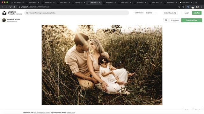Open Jonathan Borba's profile avatar

point(4,20)
